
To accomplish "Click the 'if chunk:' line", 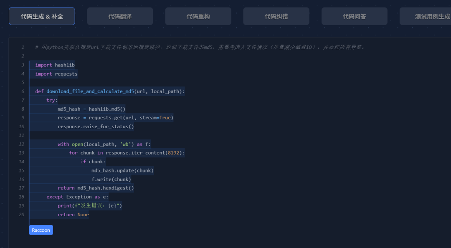I will click(93, 162).
